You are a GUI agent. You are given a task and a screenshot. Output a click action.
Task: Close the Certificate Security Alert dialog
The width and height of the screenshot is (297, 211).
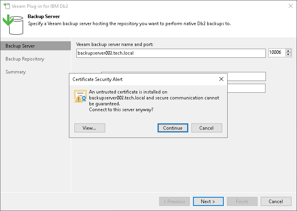point(221,79)
